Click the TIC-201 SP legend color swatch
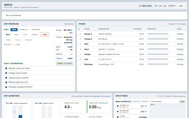This screenshot has height=118, width=189. 118,112
